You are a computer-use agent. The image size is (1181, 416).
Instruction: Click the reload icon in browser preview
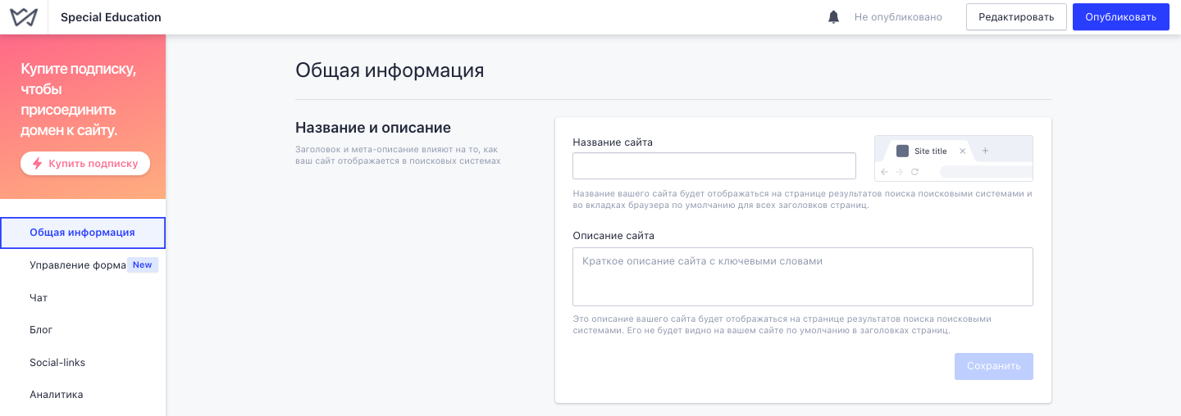point(915,172)
